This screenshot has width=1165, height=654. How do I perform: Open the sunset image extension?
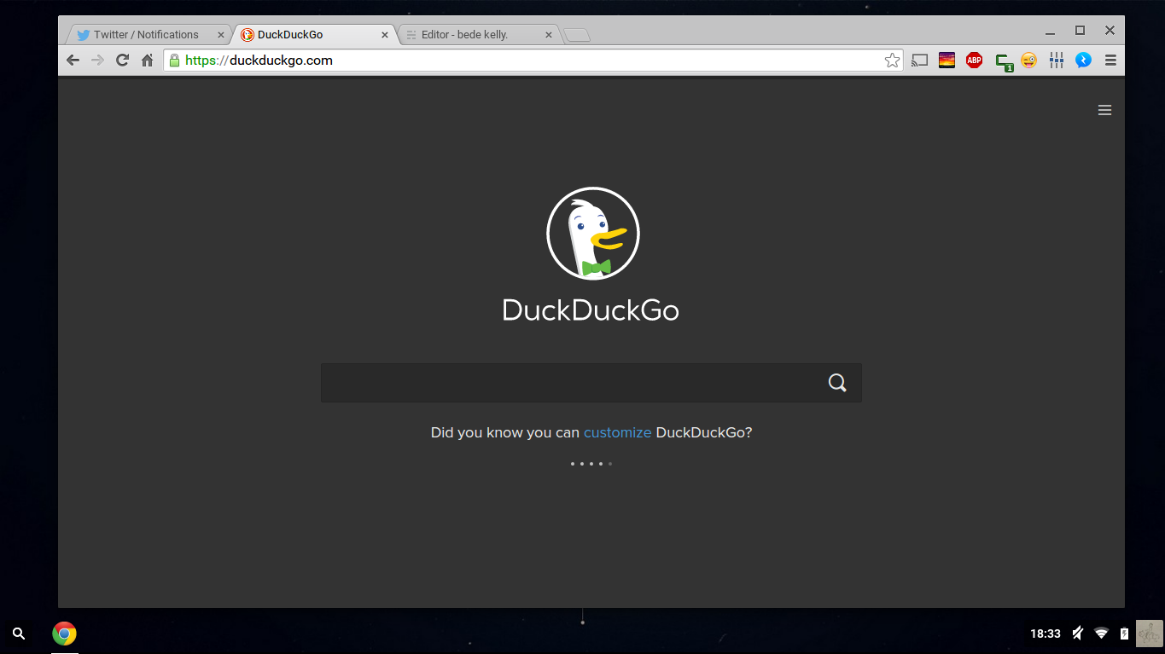point(947,61)
